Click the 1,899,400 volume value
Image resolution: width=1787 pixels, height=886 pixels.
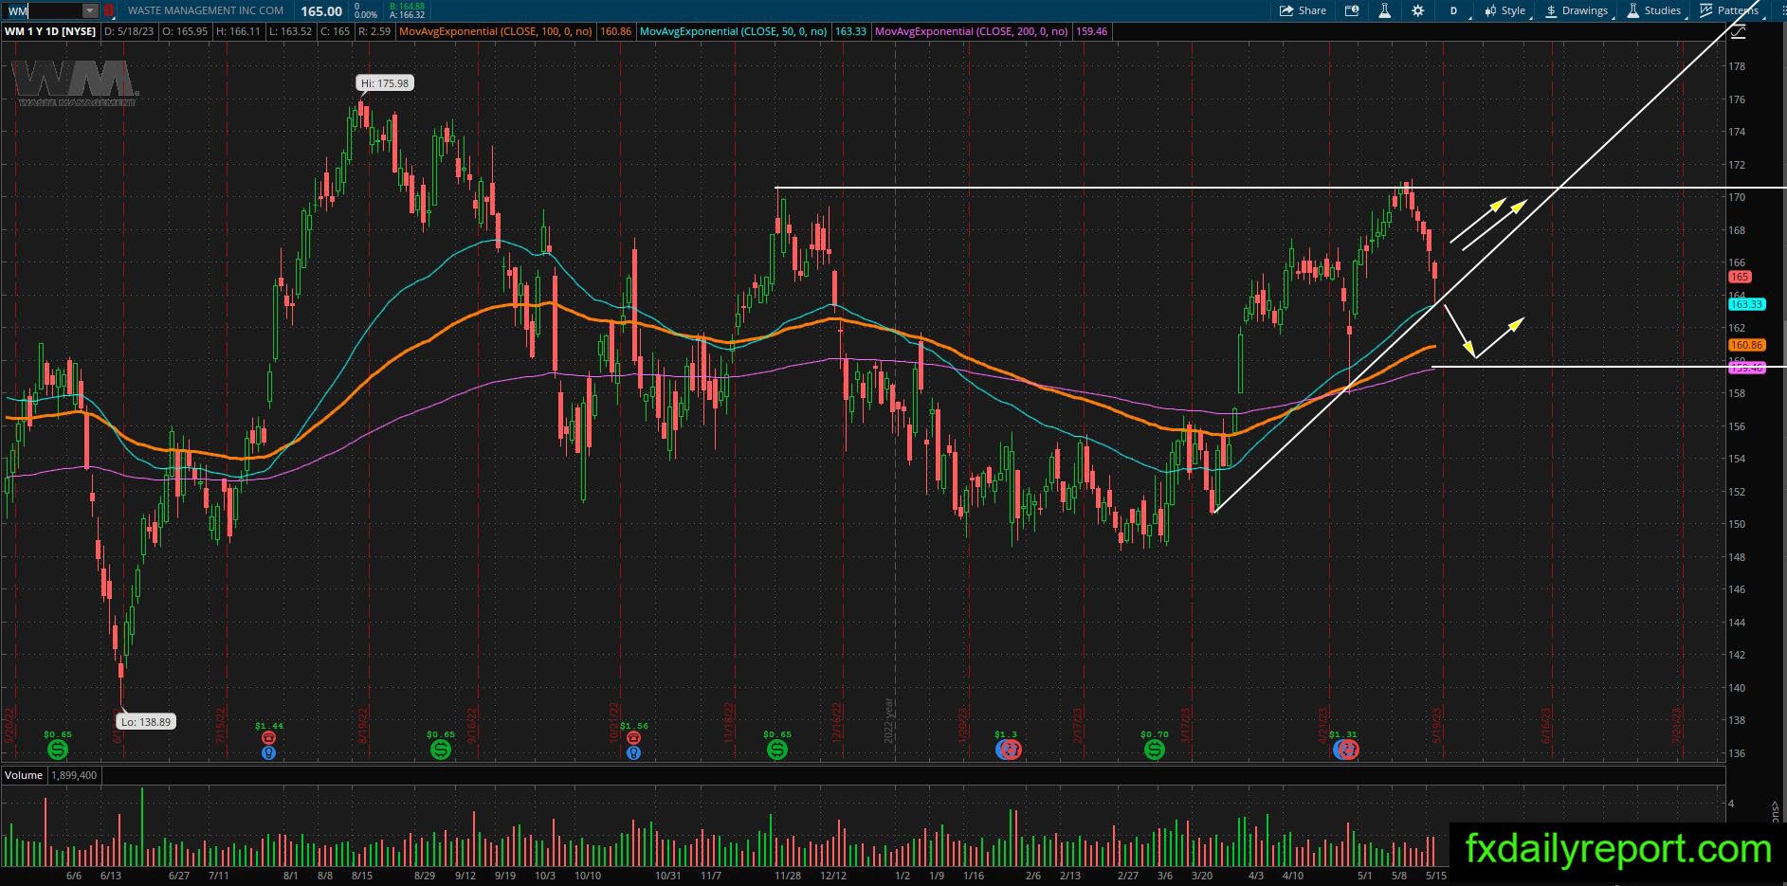click(73, 775)
